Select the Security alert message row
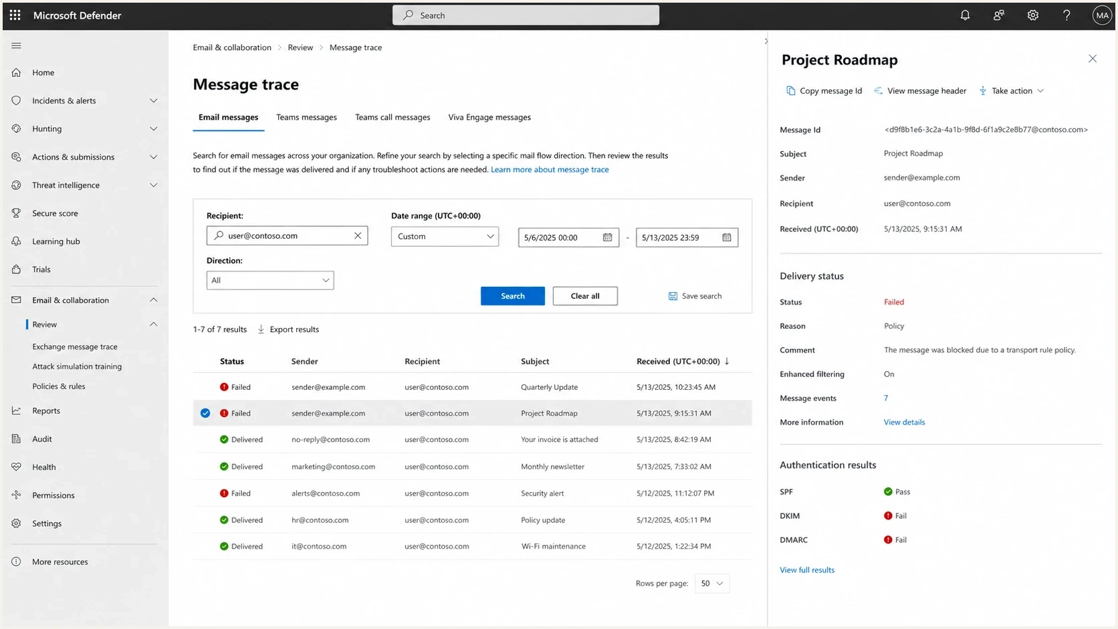The height and width of the screenshot is (629, 1118). coord(472,493)
